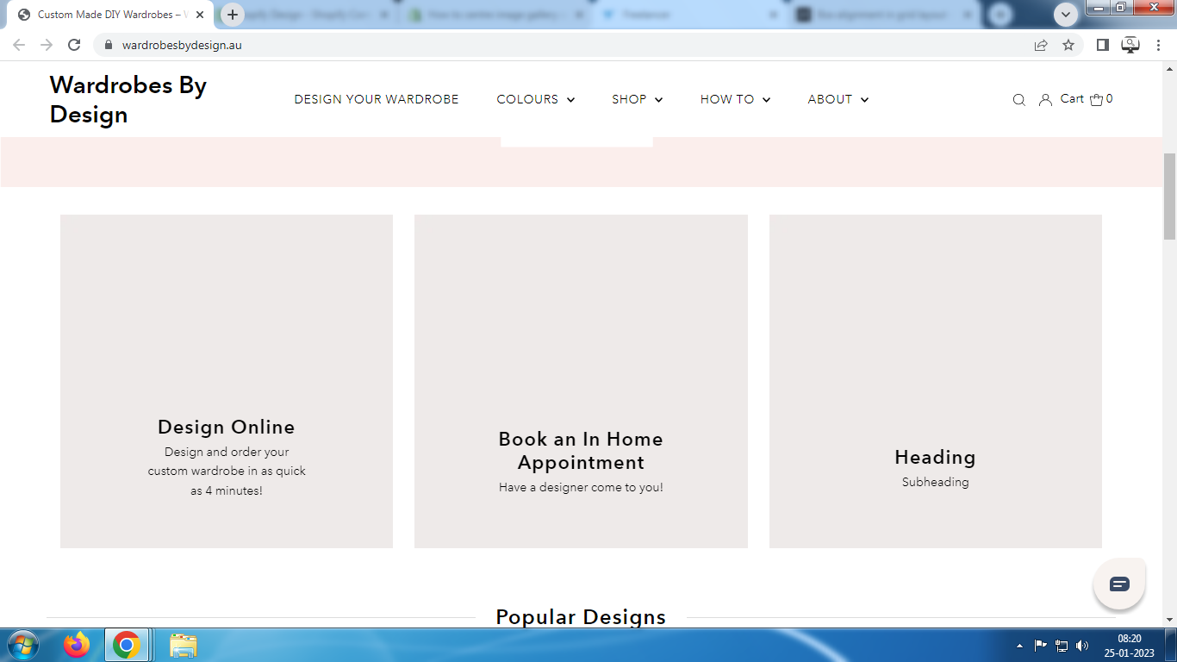Screen dimensions: 1177x662
Task: Show hidden system tray icons
Action: [1020, 645]
